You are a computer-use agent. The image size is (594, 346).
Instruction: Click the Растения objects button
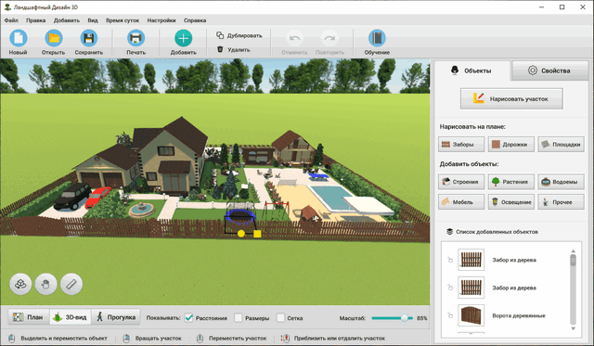click(511, 182)
